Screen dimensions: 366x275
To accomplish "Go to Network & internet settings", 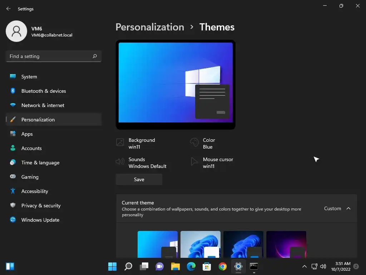I will coord(54,105).
